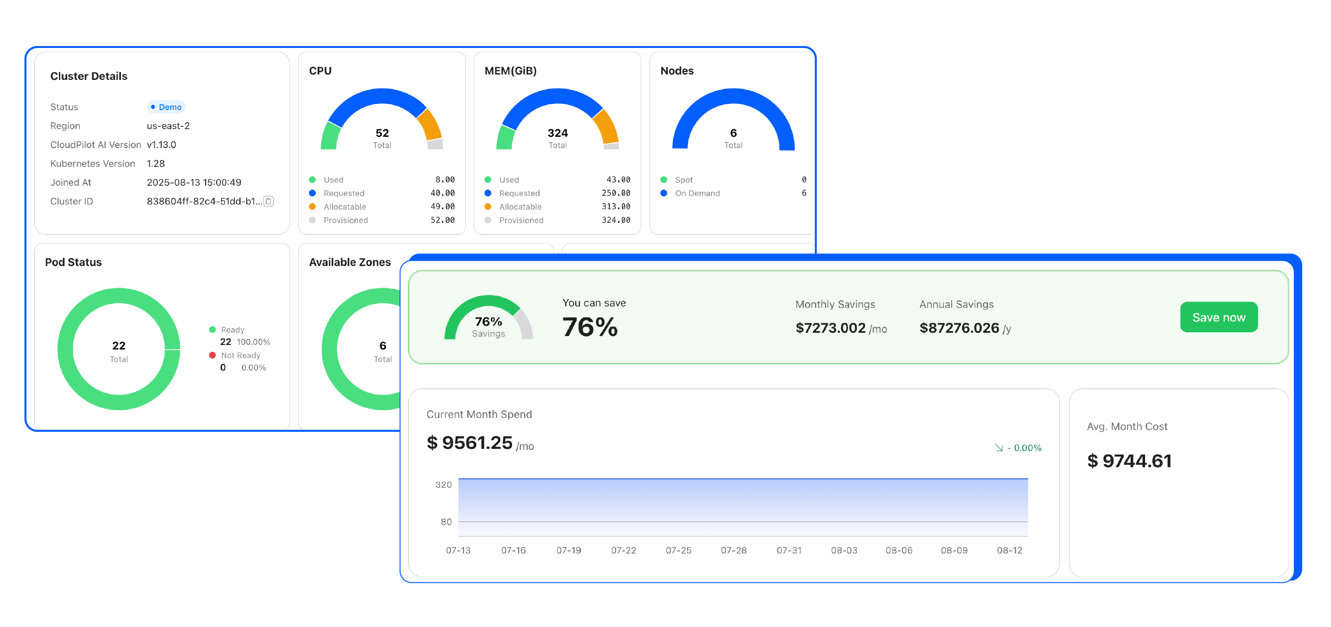Click the orange Allocatable dot in CPU legend
Viewport: 1331px width, 627px height.
tap(312, 206)
